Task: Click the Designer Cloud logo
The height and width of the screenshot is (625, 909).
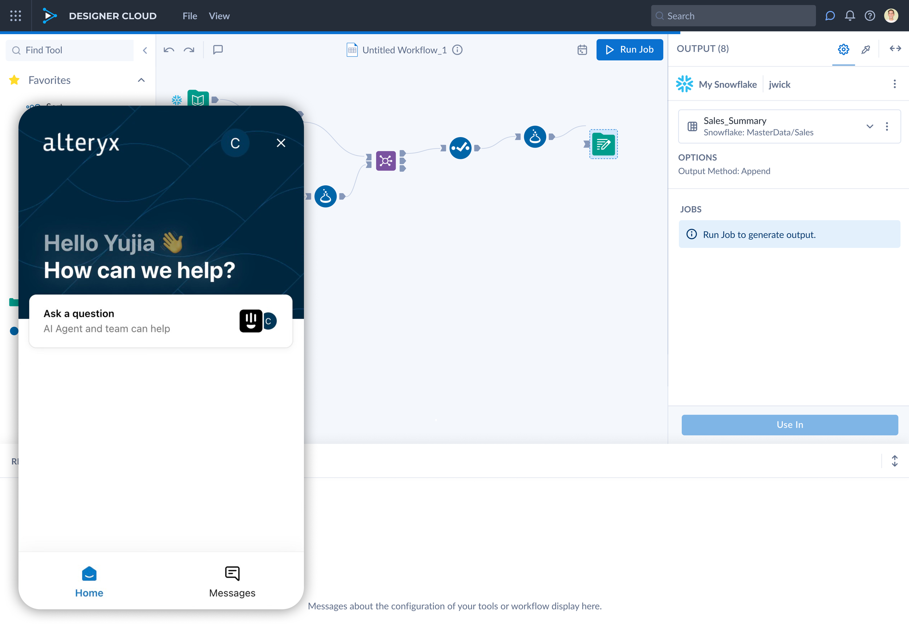Action: (50, 16)
